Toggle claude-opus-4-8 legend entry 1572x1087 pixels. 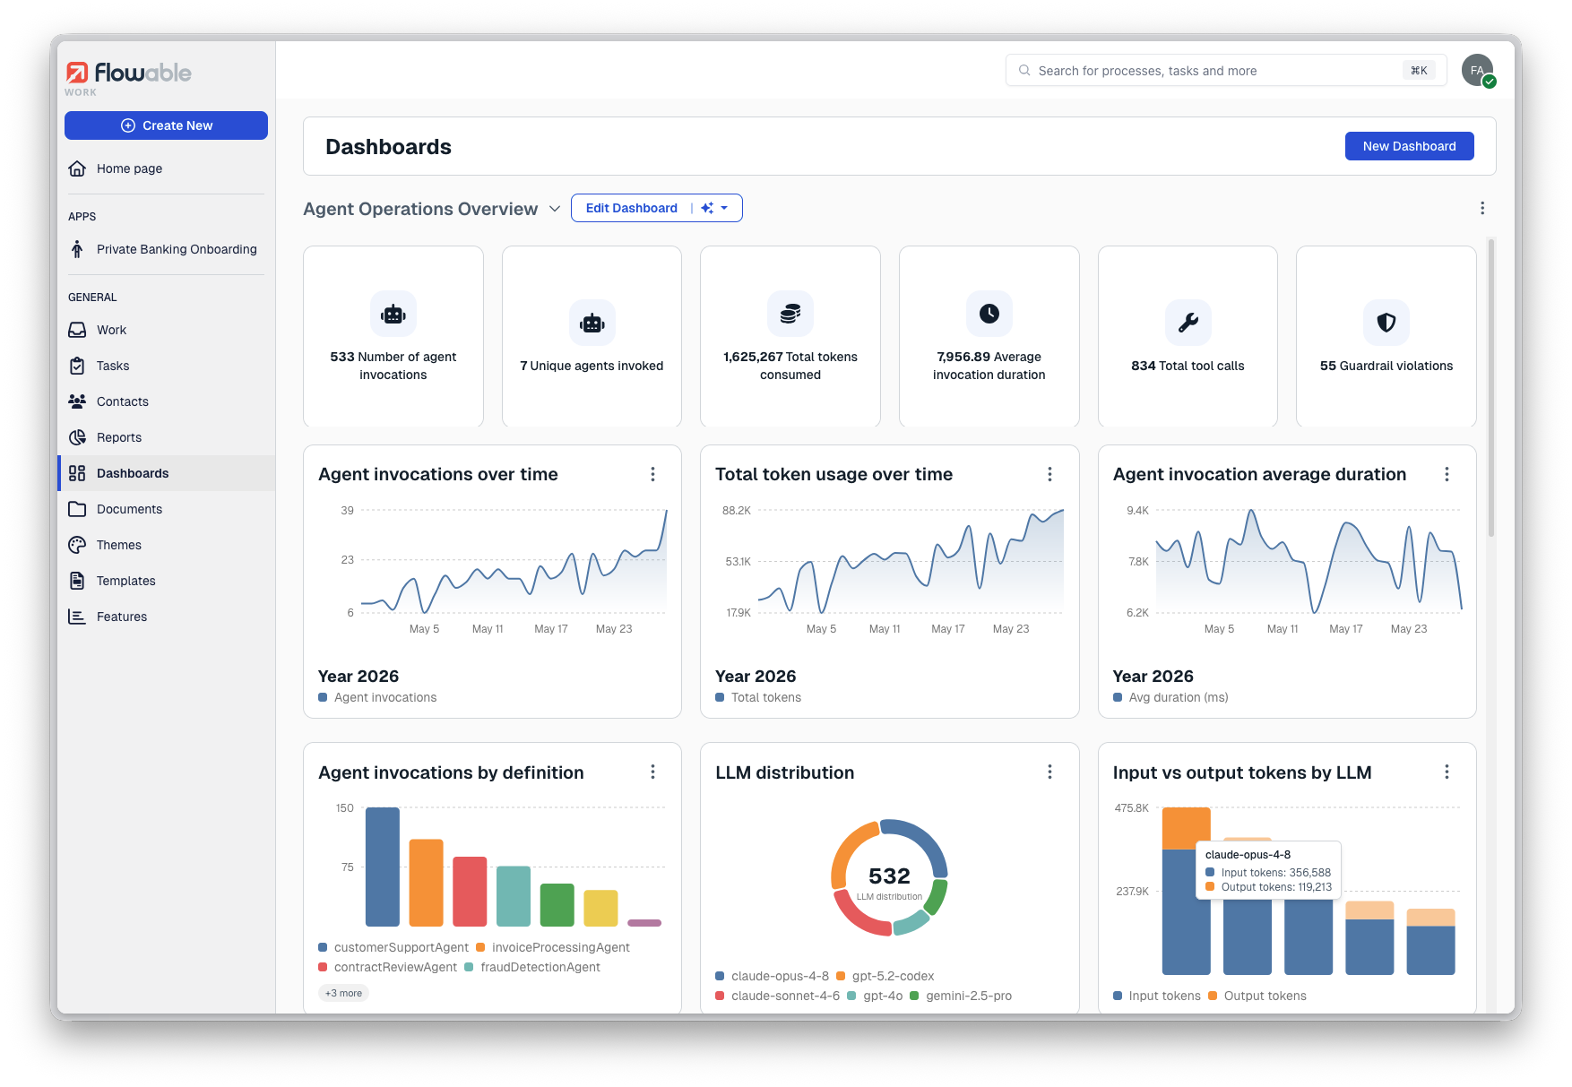coord(772,976)
